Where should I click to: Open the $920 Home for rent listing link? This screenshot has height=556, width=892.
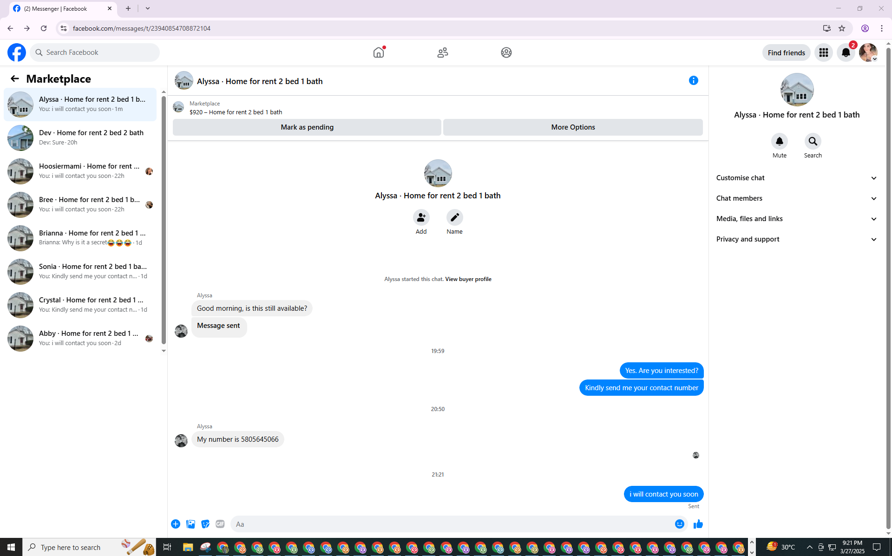click(x=236, y=112)
